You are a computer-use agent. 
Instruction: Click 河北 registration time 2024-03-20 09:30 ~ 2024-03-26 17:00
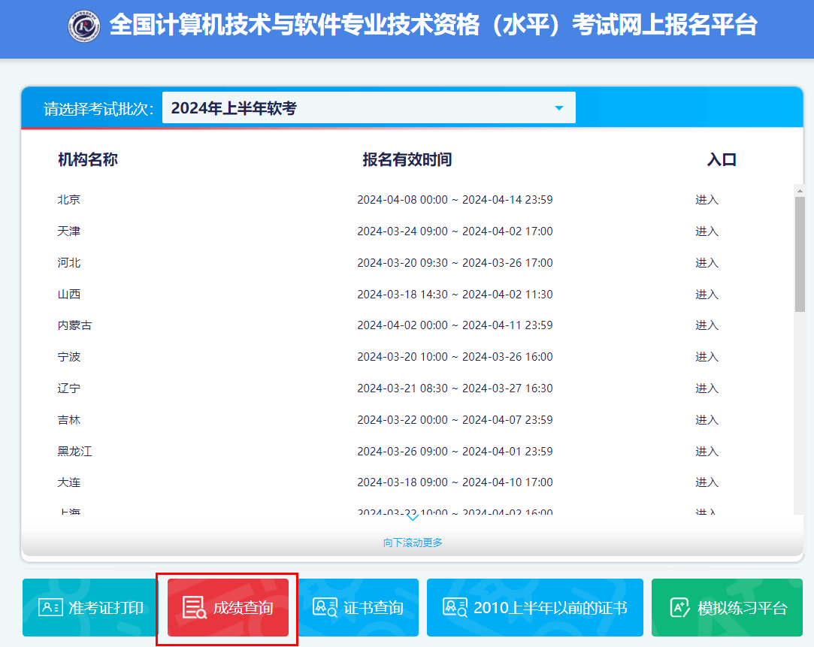pos(455,263)
